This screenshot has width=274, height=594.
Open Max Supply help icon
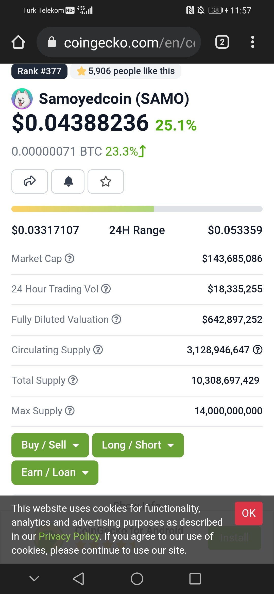point(70,411)
